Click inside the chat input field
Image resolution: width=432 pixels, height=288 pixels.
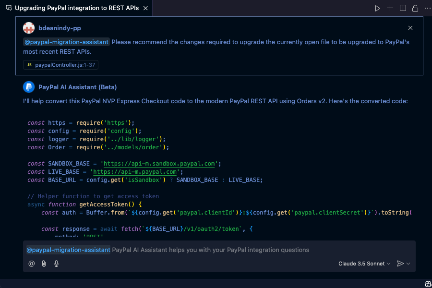[x=216, y=250]
